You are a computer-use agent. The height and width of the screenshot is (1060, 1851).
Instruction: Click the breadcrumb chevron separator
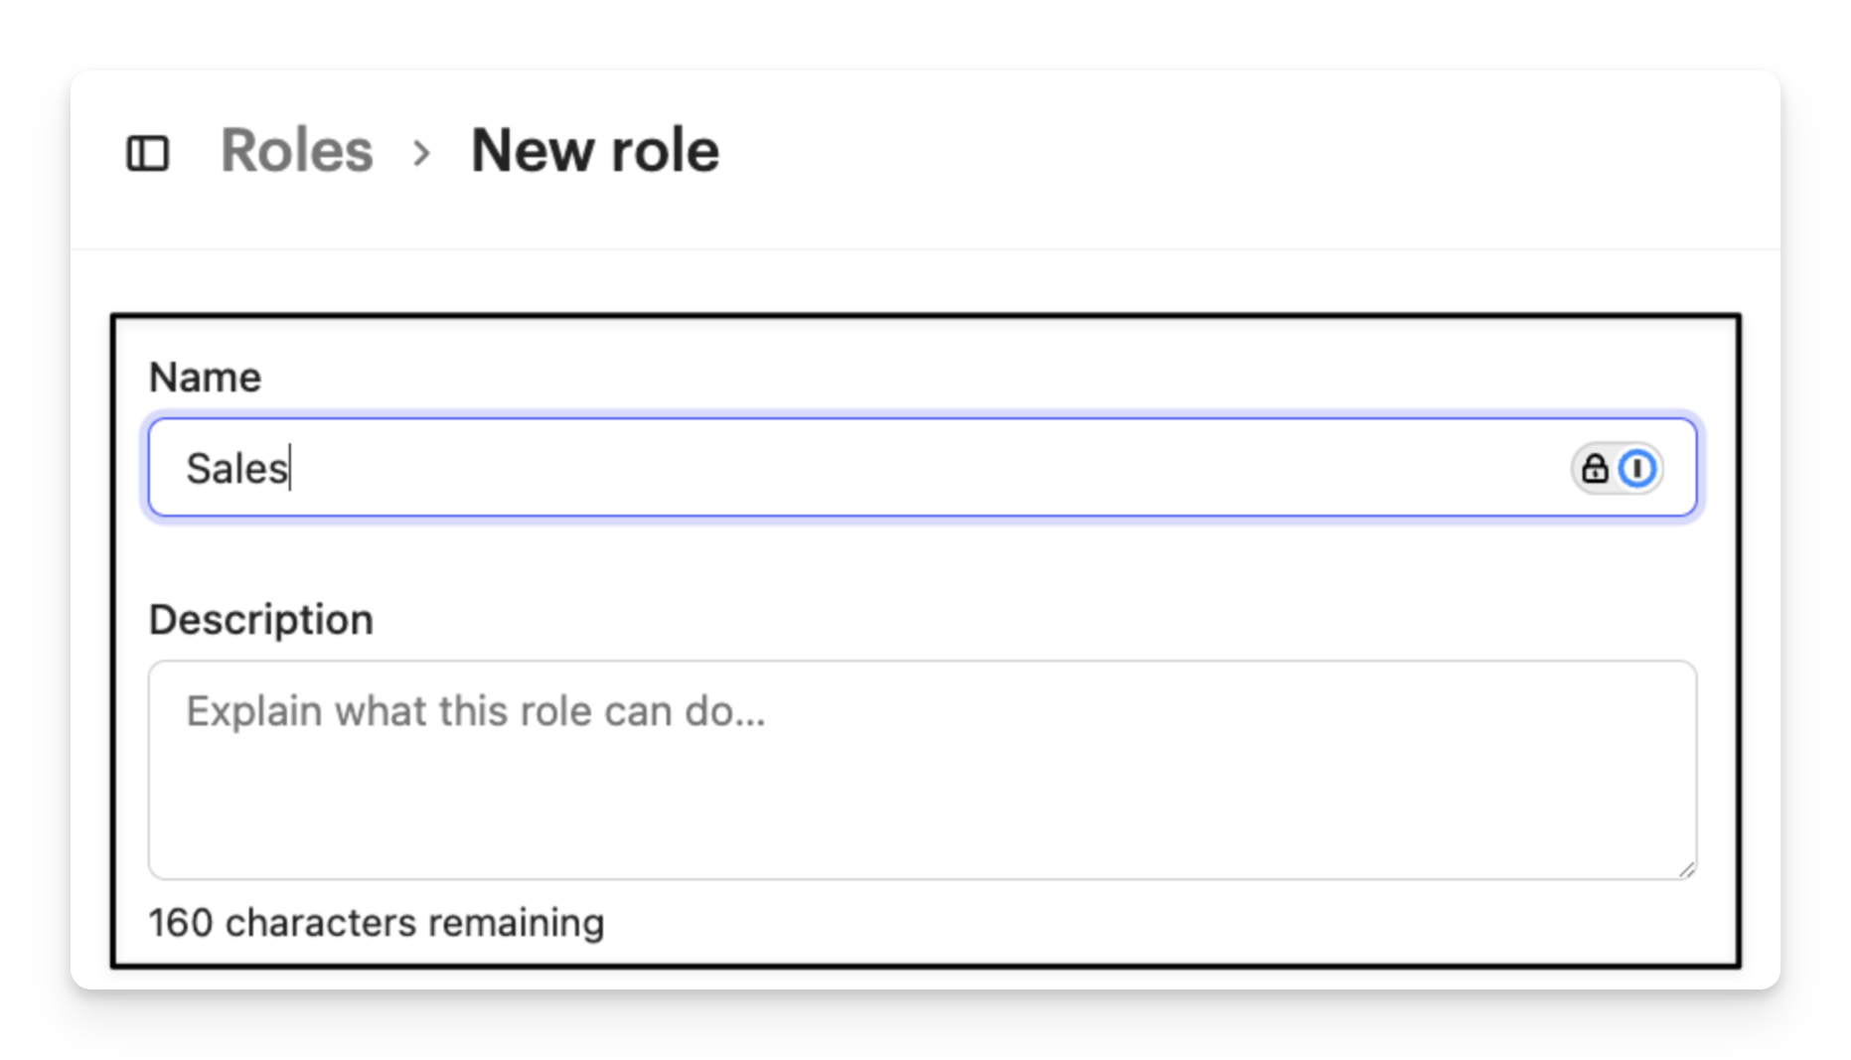pyautogui.click(x=422, y=153)
